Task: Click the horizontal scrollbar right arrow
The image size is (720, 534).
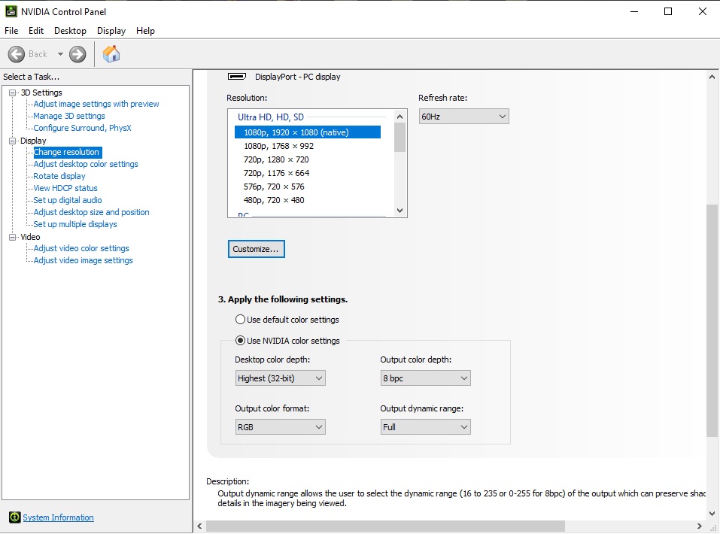Action: pyautogui.click(x=700, y=526)
